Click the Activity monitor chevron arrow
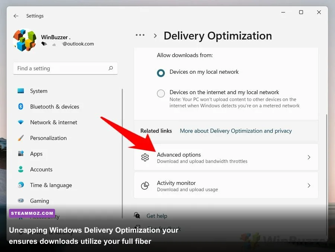This screenshot has width=335, height=252. (309, 185)
